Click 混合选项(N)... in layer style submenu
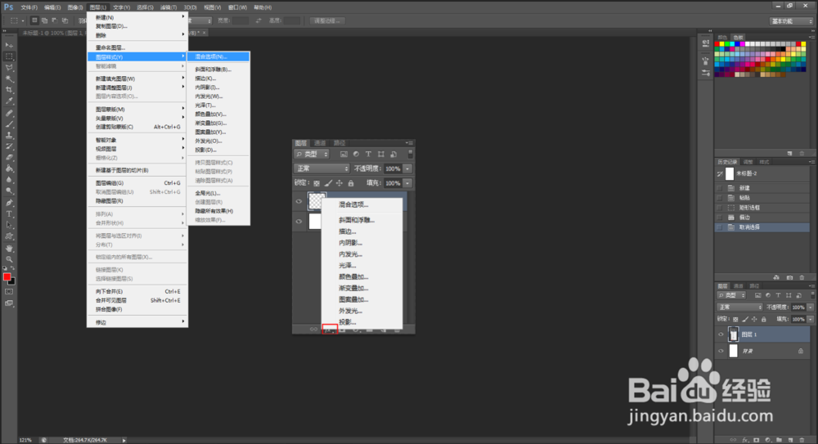Viewport: 818px width, 444px height. point(218,56)
